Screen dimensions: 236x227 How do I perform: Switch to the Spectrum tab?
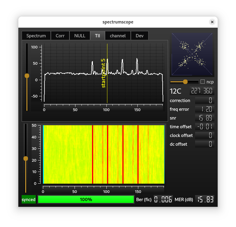(36, 36)
